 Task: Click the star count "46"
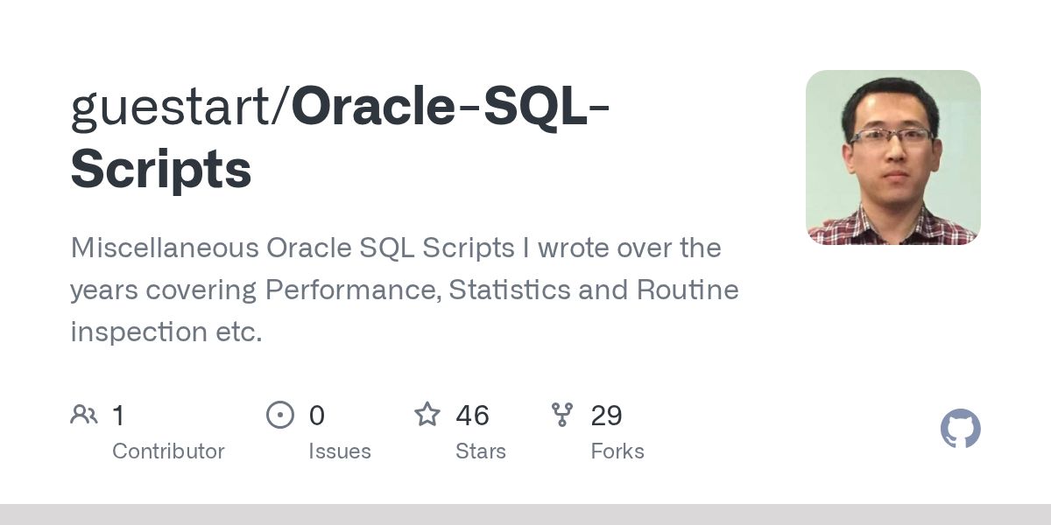472,416
